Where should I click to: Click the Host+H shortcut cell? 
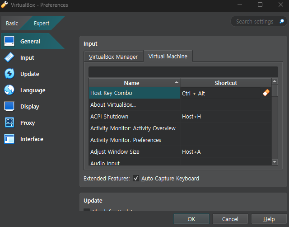pyautogui.click(x=226, y=117)
